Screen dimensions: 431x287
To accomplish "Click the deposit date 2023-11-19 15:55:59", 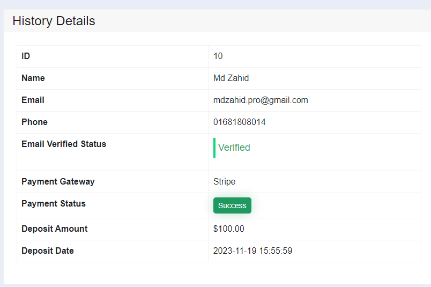I will click(252, 251).
